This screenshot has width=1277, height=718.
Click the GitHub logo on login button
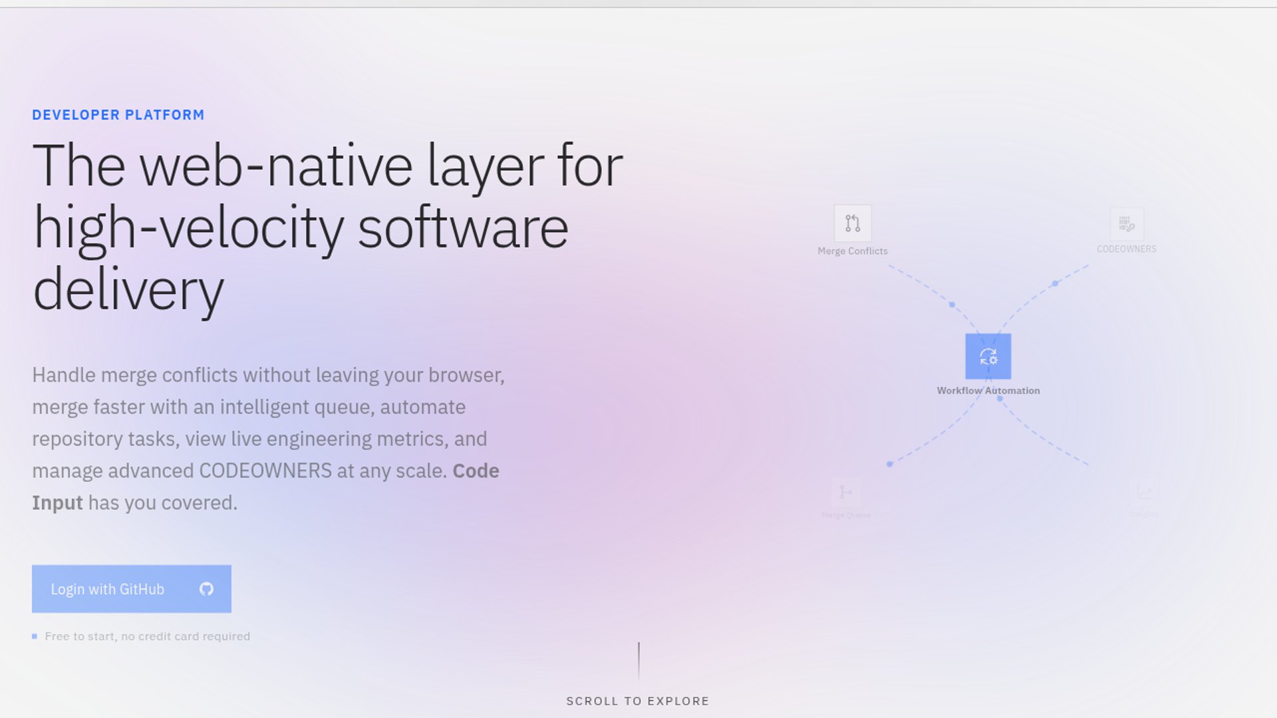pyautogui.click(x=206, y=589)
